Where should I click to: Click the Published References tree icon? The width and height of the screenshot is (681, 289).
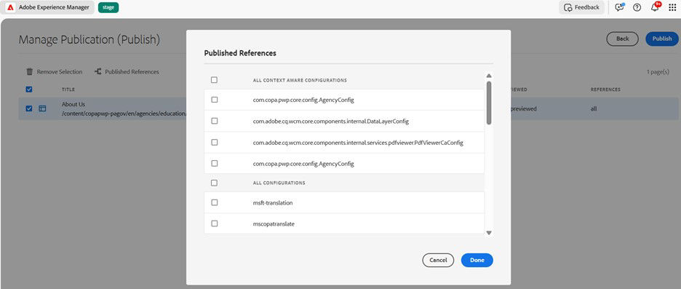click(98, 72)
